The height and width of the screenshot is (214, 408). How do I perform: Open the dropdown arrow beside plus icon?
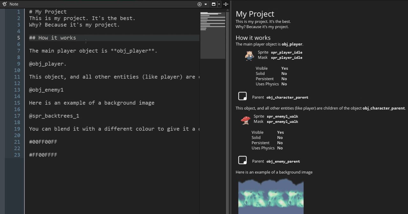pos(206,4)
